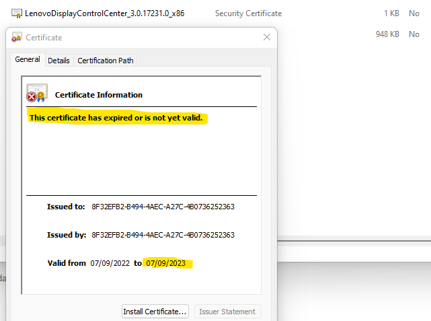Click the Issuer Statement button
The width and height of the screenshot is (431, 321).
pyautogui.click(x=228, y=312)
